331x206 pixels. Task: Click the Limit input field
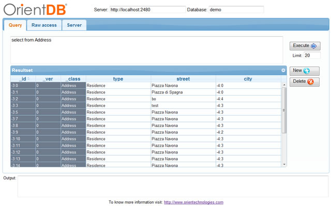click(312, 55)
